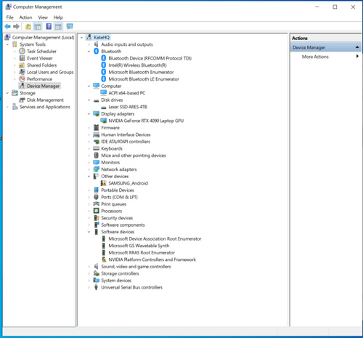Image resolution: width=363 pixels, height=338 pixels.
Task: Click the Up one level folder icon
Action: pyautogui.click(x=28, y=26)
